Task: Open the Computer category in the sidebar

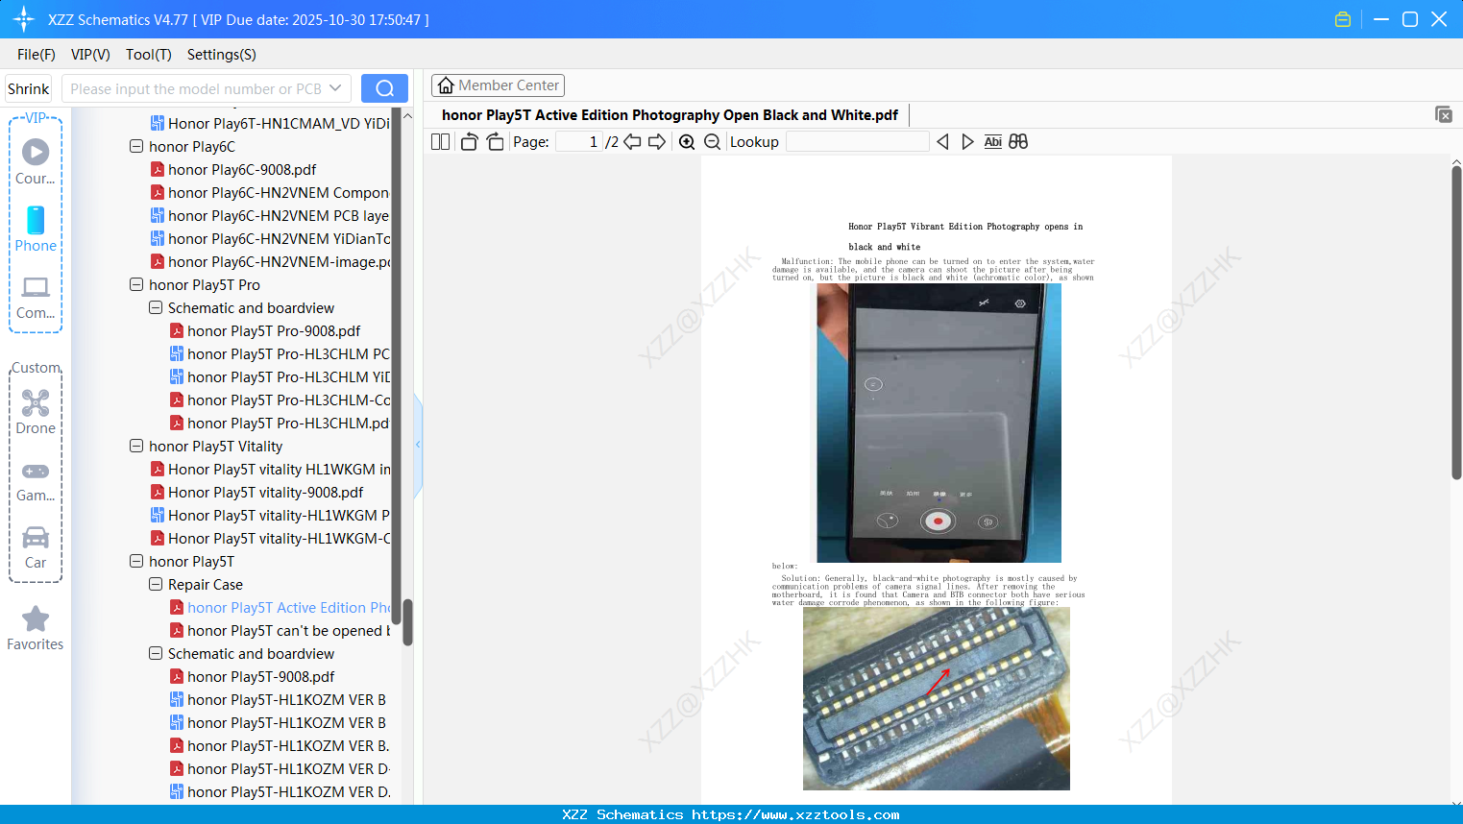Action: click(36, 298)
